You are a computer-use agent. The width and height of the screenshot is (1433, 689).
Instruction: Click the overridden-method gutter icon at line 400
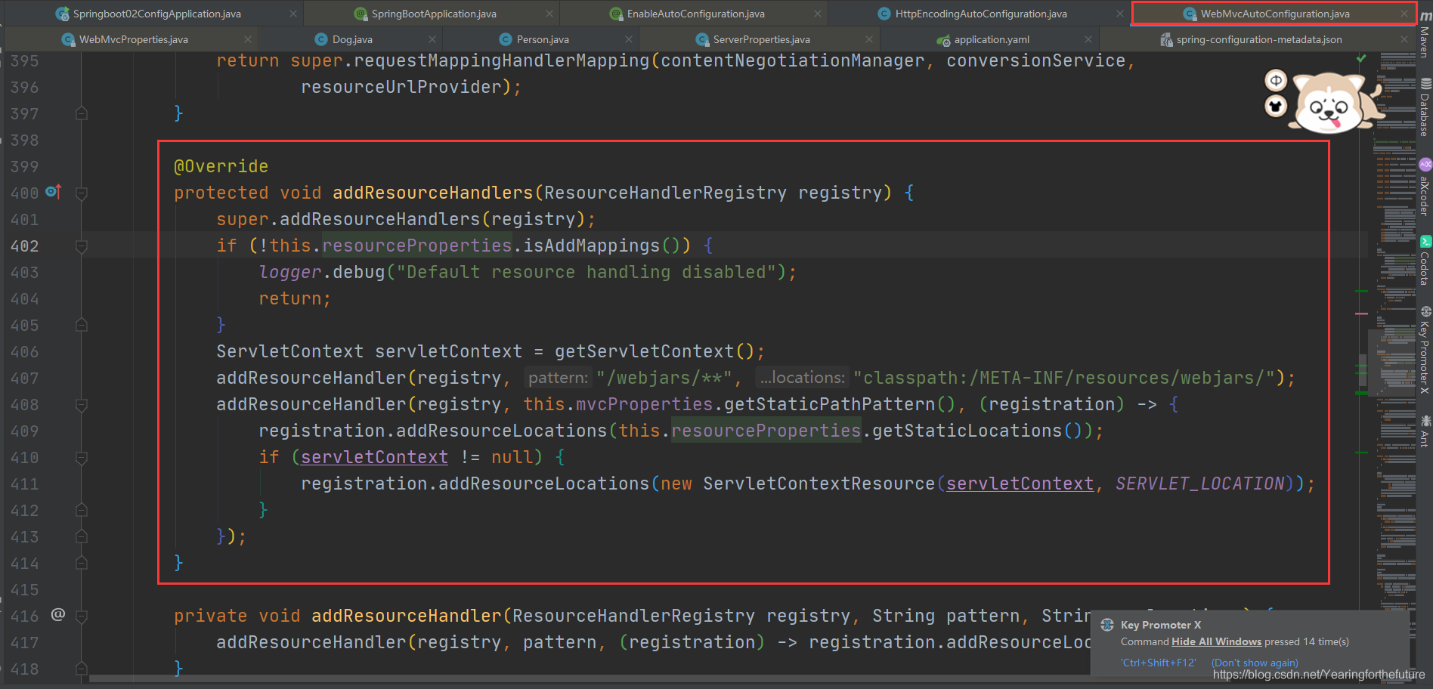(53, 192)
